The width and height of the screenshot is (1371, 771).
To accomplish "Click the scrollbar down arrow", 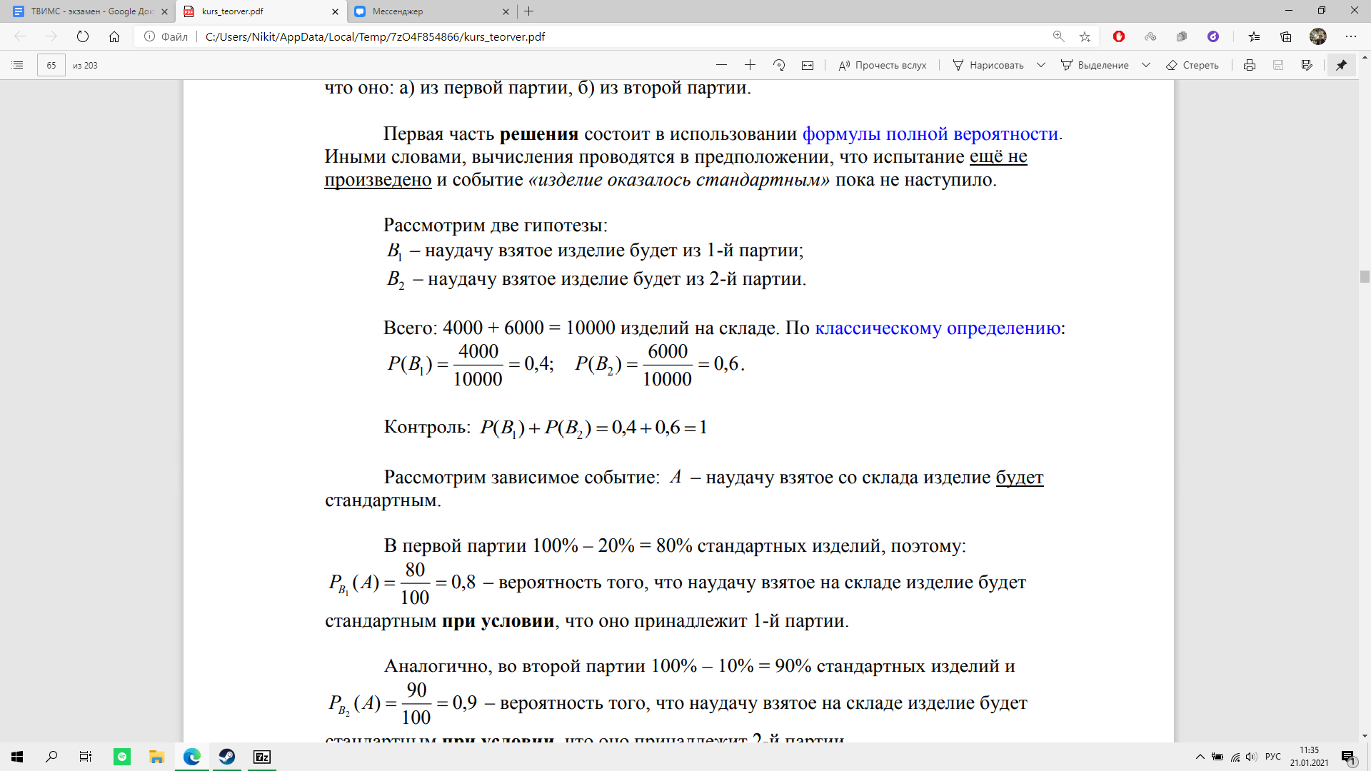I will 1365,736.
